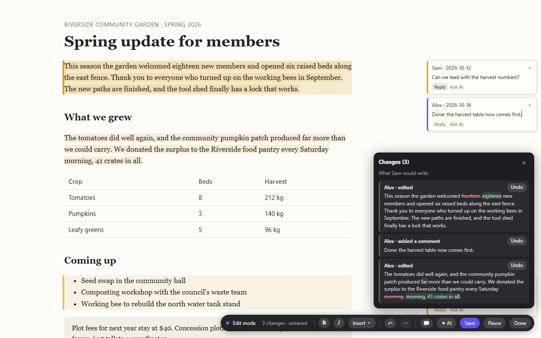Click the paragraph about tomatoes and pumpkin patch

point(208,149)
